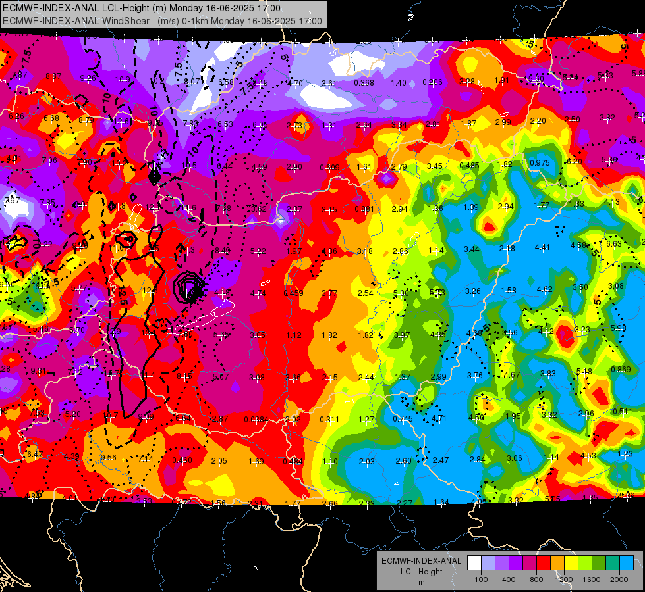Click the wind shear value 6.63
Viewport: 645px width, 592px height.
click(614, 244)
